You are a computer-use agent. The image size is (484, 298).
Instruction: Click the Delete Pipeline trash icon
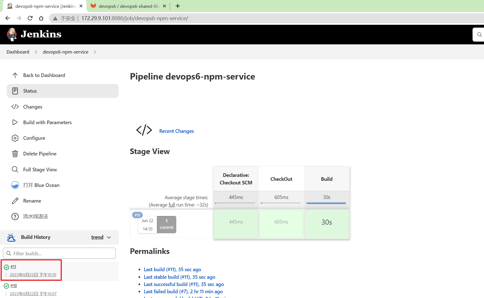coord(15,154)
